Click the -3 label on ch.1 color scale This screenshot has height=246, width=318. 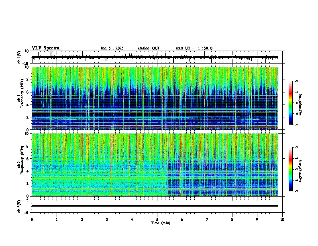tap(296, 81)
